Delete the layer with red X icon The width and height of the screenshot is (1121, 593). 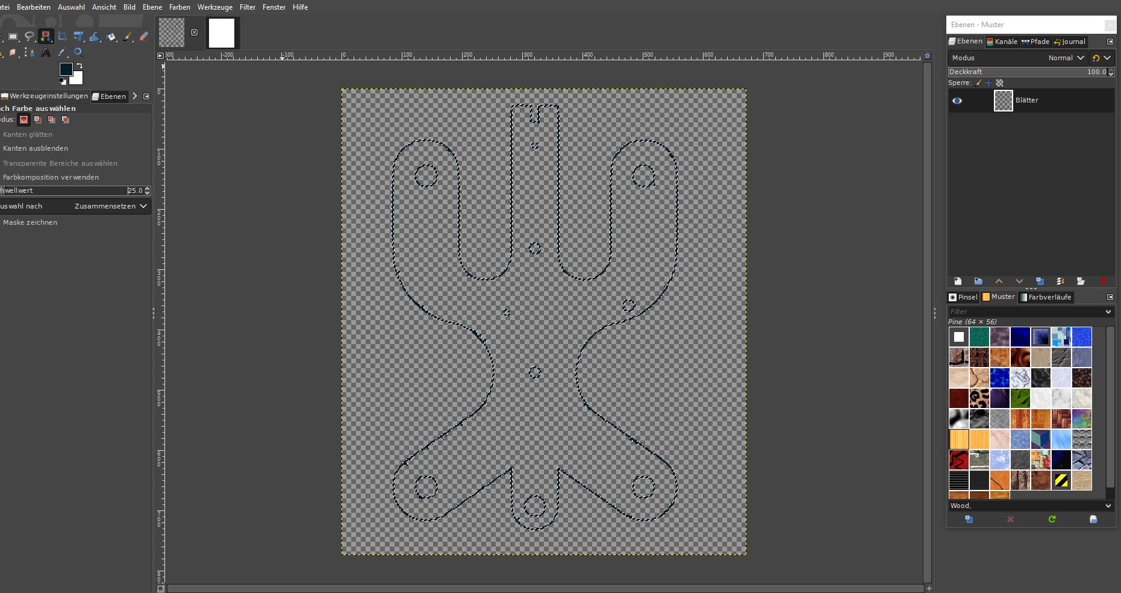[1103, 281]
